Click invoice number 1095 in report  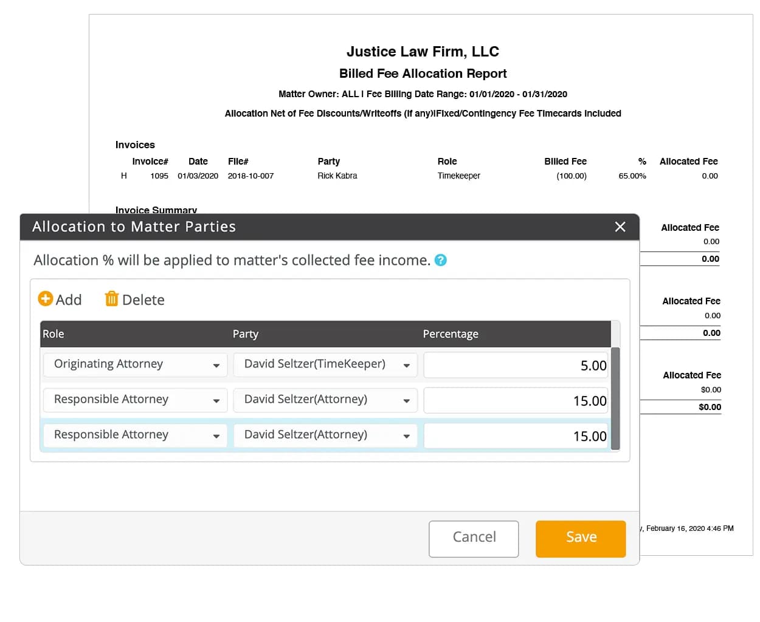click(159, 176)
